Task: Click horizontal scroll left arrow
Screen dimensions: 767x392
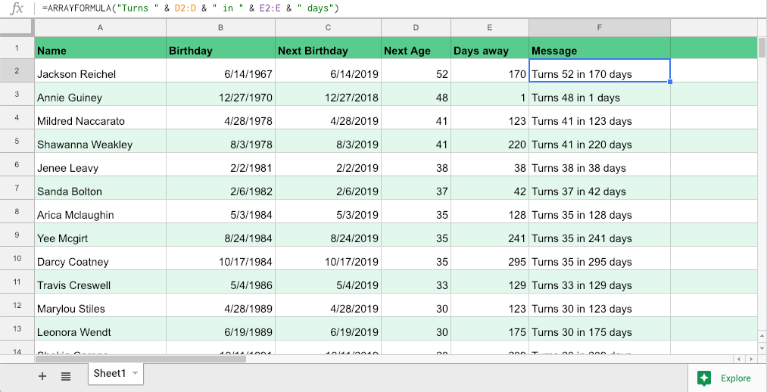Action: (x=739, y=358)
